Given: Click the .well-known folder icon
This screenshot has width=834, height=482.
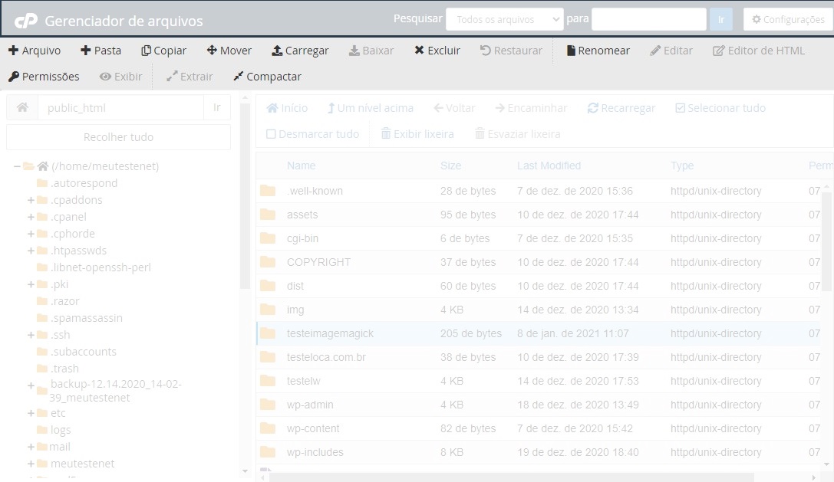Looking at the screenshot, I should pos(268,191).
